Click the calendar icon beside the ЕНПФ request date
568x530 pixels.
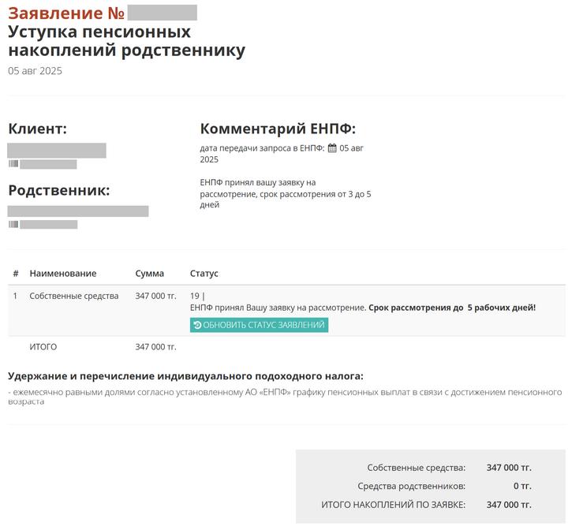(x=332, y=147)
